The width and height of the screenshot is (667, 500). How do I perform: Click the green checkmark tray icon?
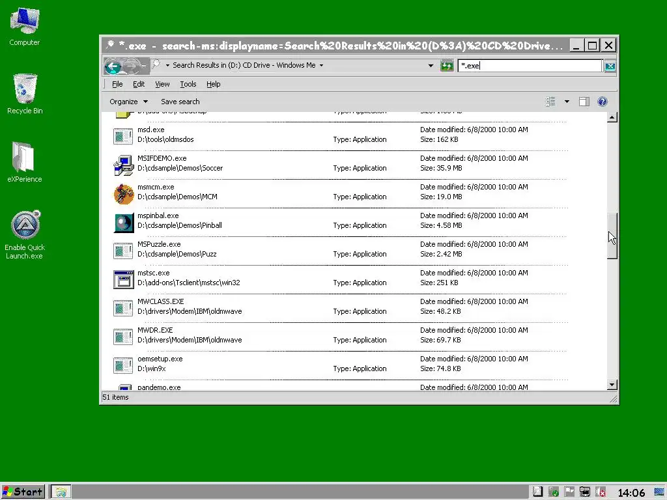(554, 492)
